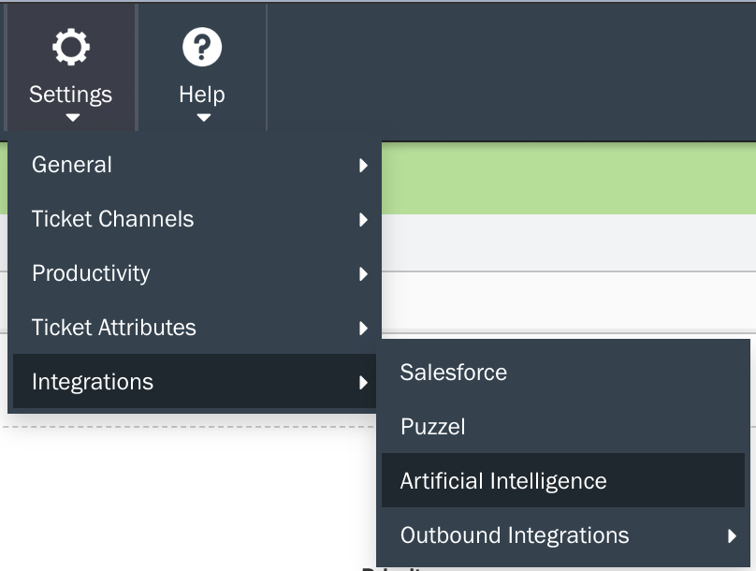Image resolution: width=756 pixels, height=571 pixels.
Task: Expand the Ticket Attributes arrow
Action: tap(363, 329)
